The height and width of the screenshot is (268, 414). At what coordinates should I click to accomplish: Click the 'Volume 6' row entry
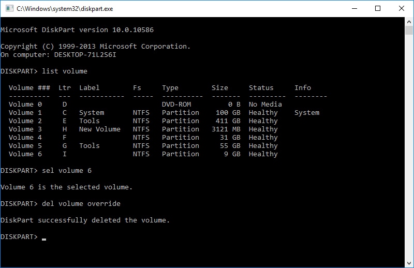25,154
